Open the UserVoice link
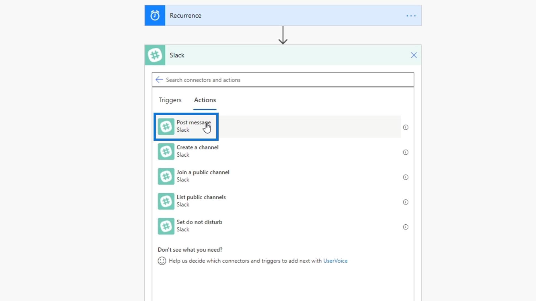The image size is (536, 301). pyautogui.click(x=335, y=261)
